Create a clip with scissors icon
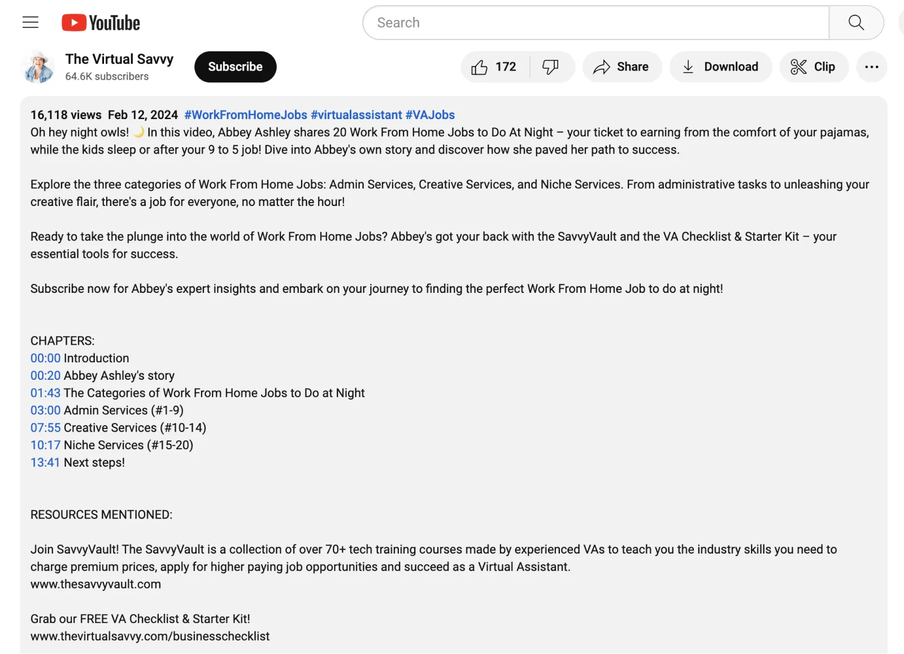The width and height of the screenshot is (904, 654). pos(814,67)
